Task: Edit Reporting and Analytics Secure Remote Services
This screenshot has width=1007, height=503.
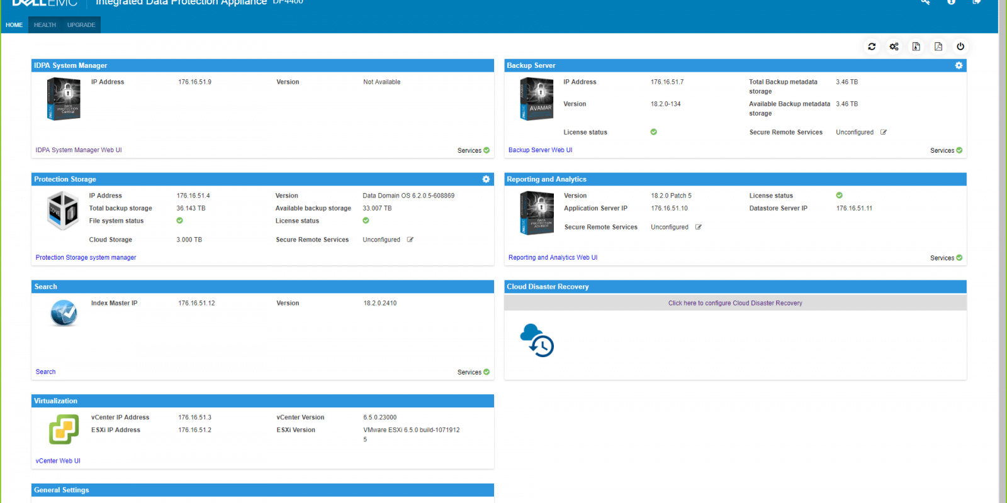Action: pos(699,227)
